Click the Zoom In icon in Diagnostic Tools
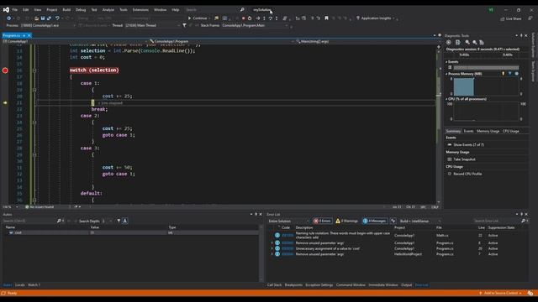The width and height of the screenshot is (538, 302). [x=467, y=42]
